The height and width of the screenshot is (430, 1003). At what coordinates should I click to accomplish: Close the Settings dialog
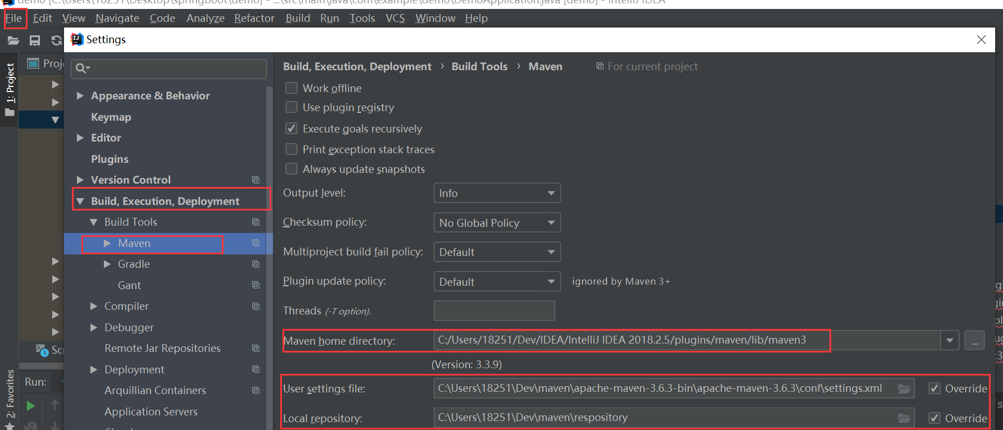pos(981,39)
